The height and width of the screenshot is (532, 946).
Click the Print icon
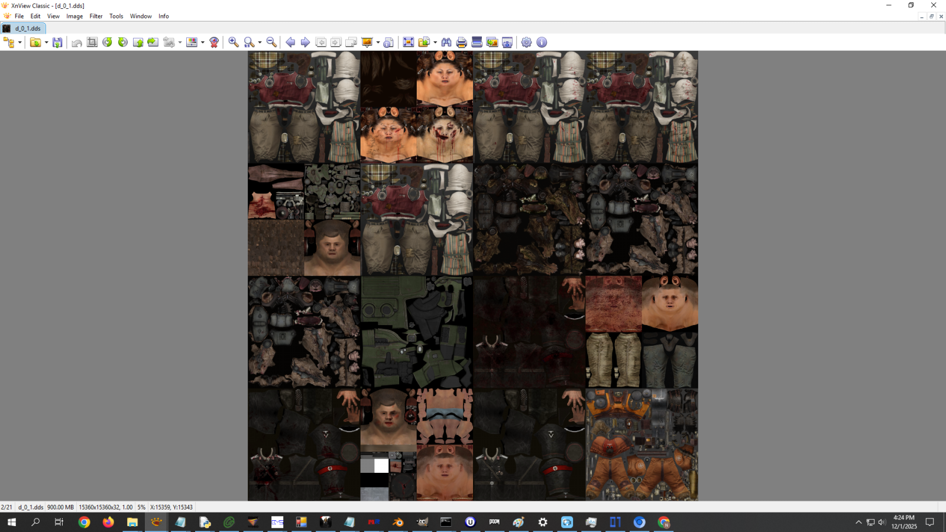[462, 43]
